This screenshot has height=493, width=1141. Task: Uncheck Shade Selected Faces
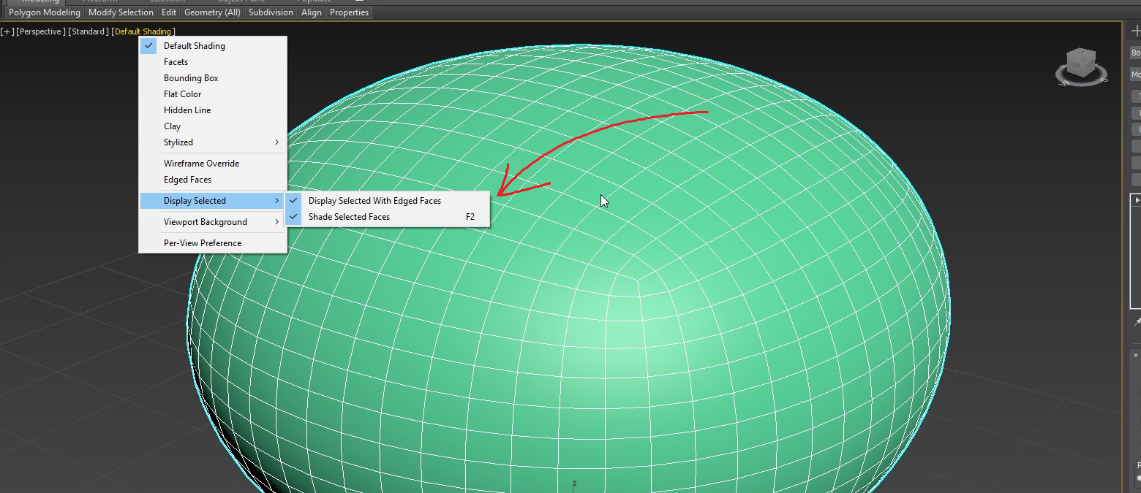pyautogui.click(x=349, y=216)
